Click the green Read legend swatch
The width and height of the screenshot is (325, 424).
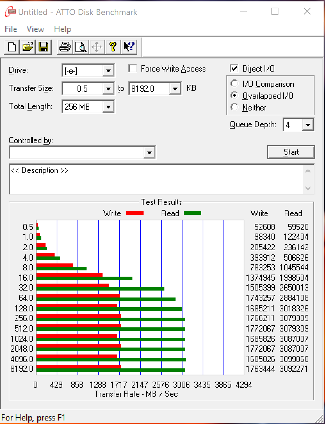pos(193,213)
